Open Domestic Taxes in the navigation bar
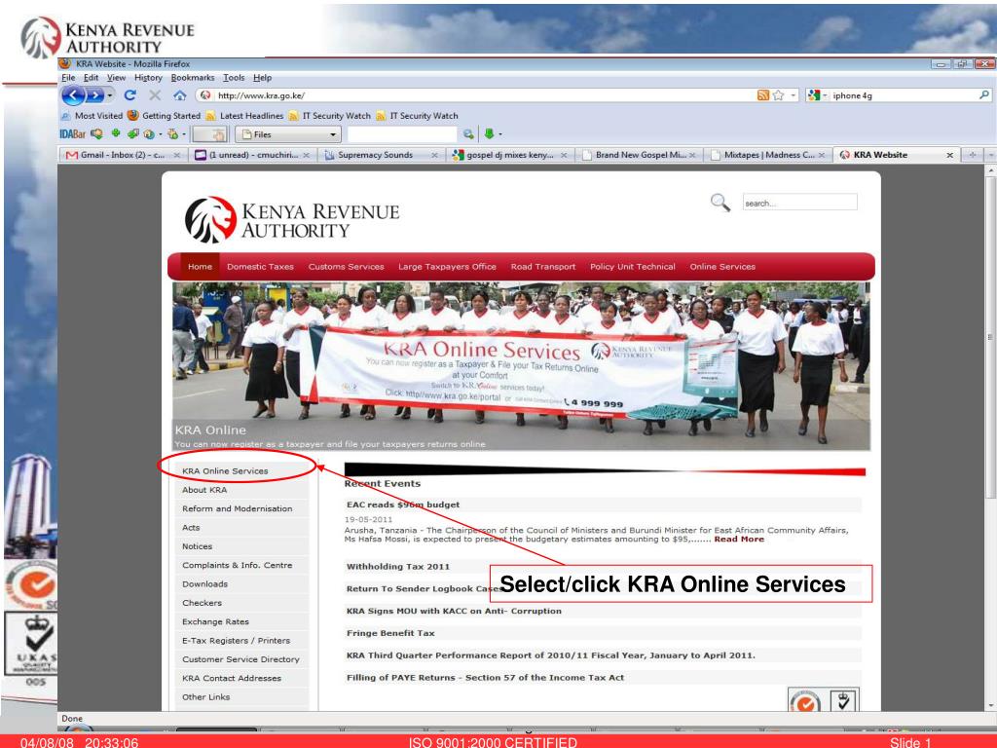The height and width of the screenshot is (748, 997). coord(260,267)
